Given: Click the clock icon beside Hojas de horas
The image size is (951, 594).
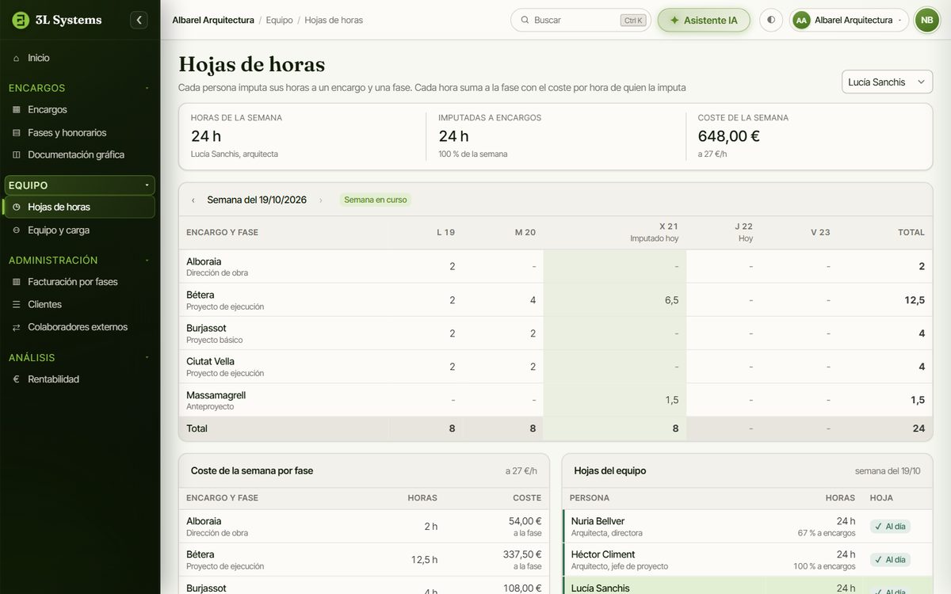Looking at the screenshot, I should tap(17, 207).
